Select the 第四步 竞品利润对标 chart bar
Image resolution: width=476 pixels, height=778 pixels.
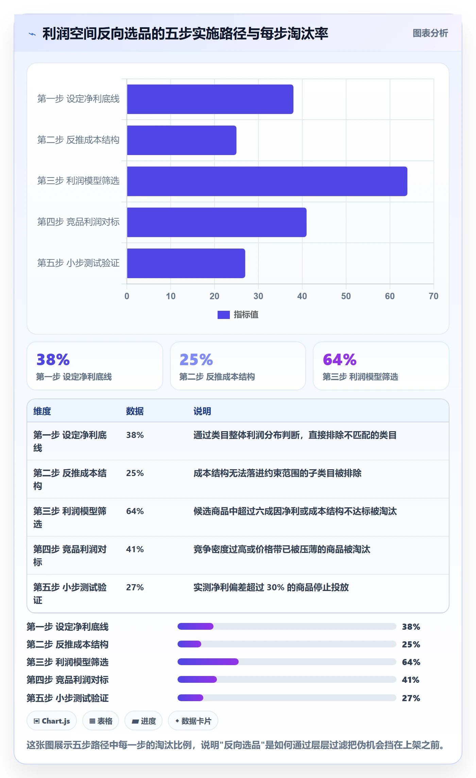[217, 222]
